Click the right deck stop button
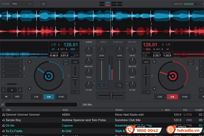This screenshot has width=204, height=136. pos(154,89)
